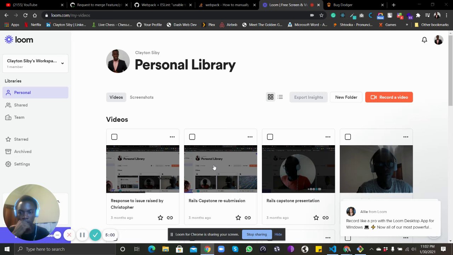The height and width of the screenshot is (255, 453).
Task: Copy link for Rails Capstone re-submission
Action: 248,218
